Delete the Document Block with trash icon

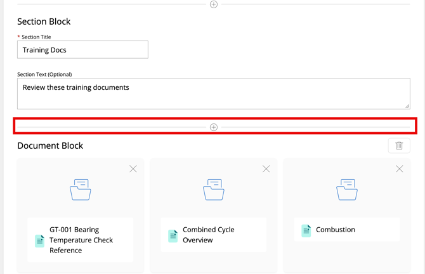pos(399,146)
